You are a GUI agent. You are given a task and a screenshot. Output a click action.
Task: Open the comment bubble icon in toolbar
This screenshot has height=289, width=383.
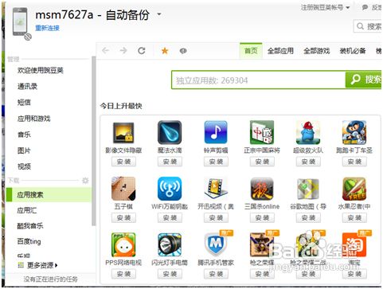coord(183,51)
